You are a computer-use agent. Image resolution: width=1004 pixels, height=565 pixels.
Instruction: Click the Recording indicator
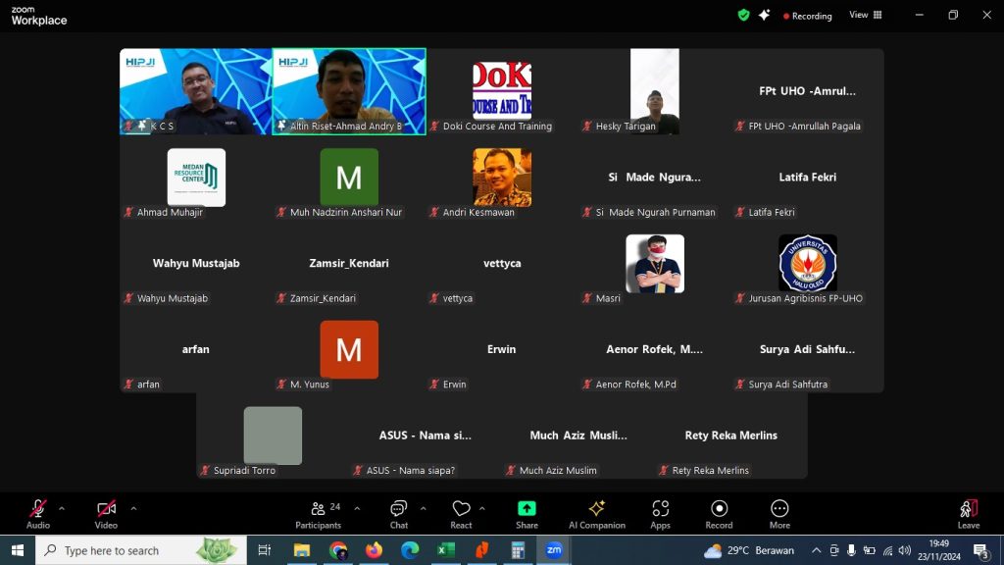(x=807, y=16)
